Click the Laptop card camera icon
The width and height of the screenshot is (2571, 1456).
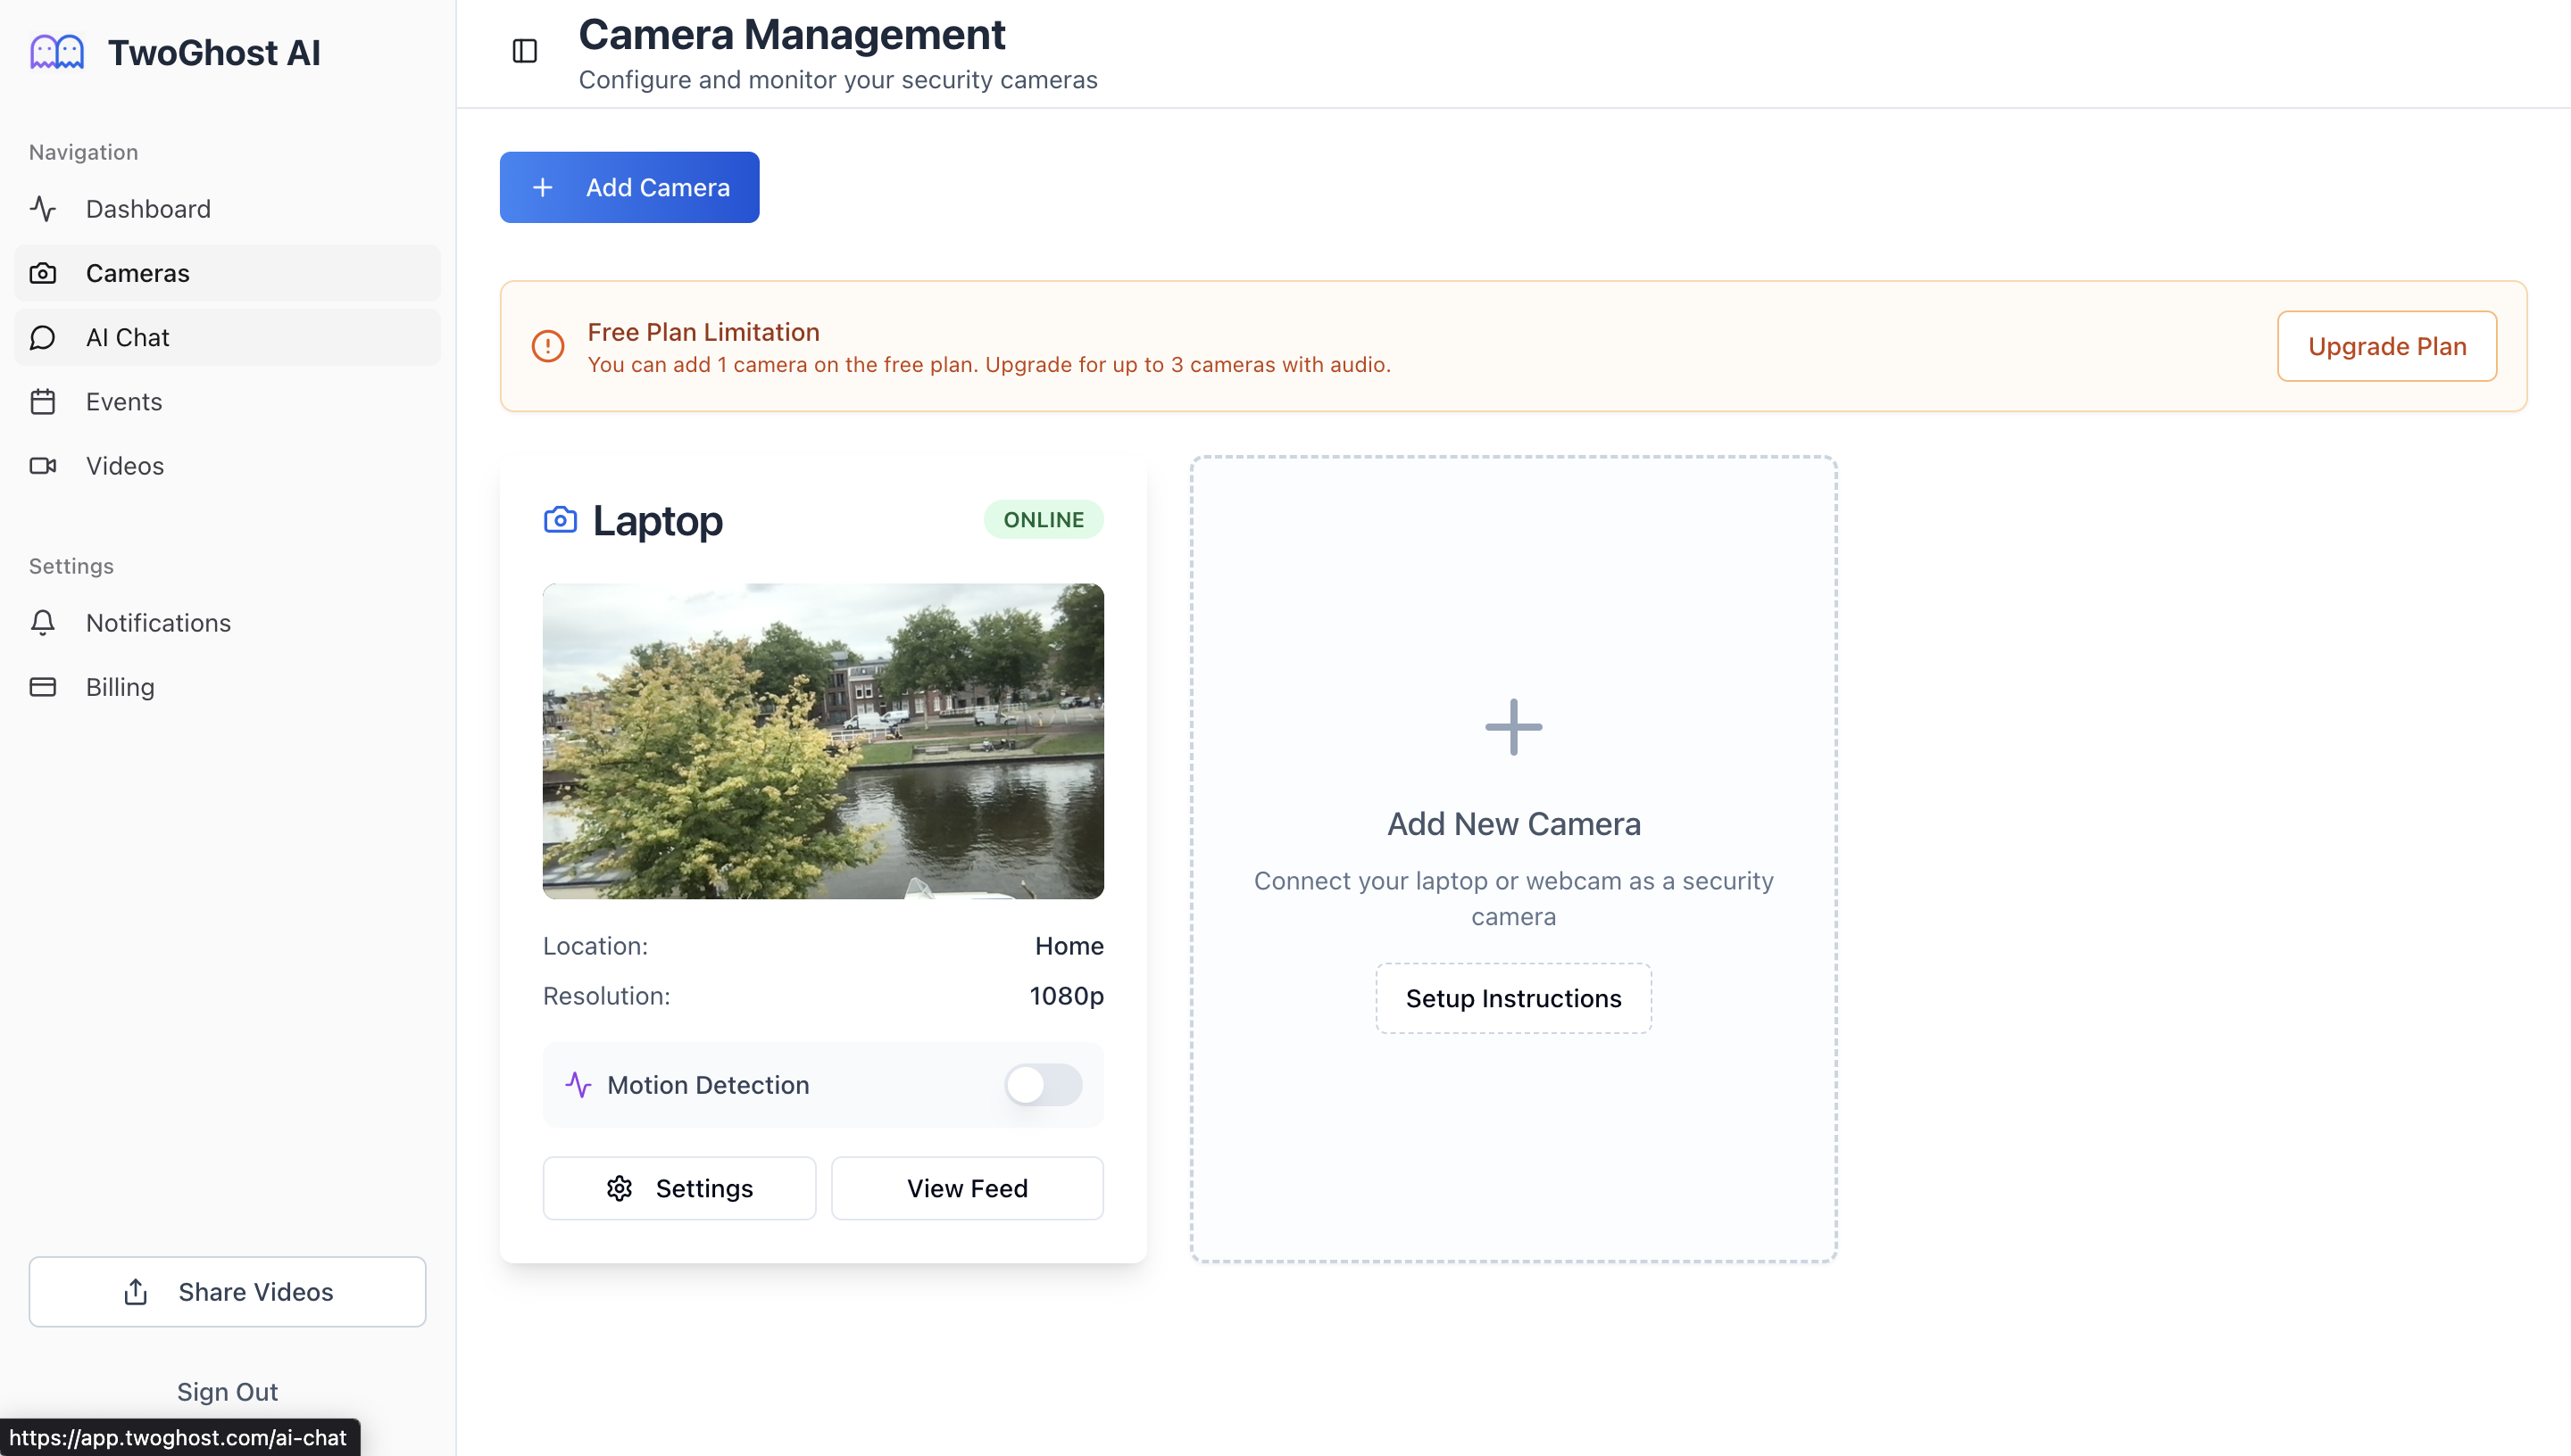click(561, 520)
